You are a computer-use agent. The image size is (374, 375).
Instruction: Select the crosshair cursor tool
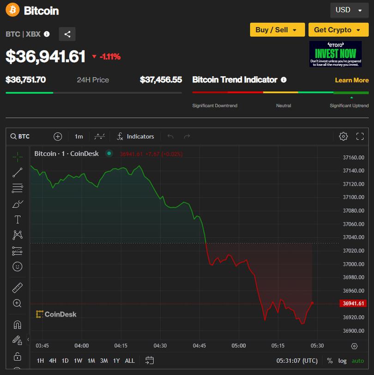18,157
